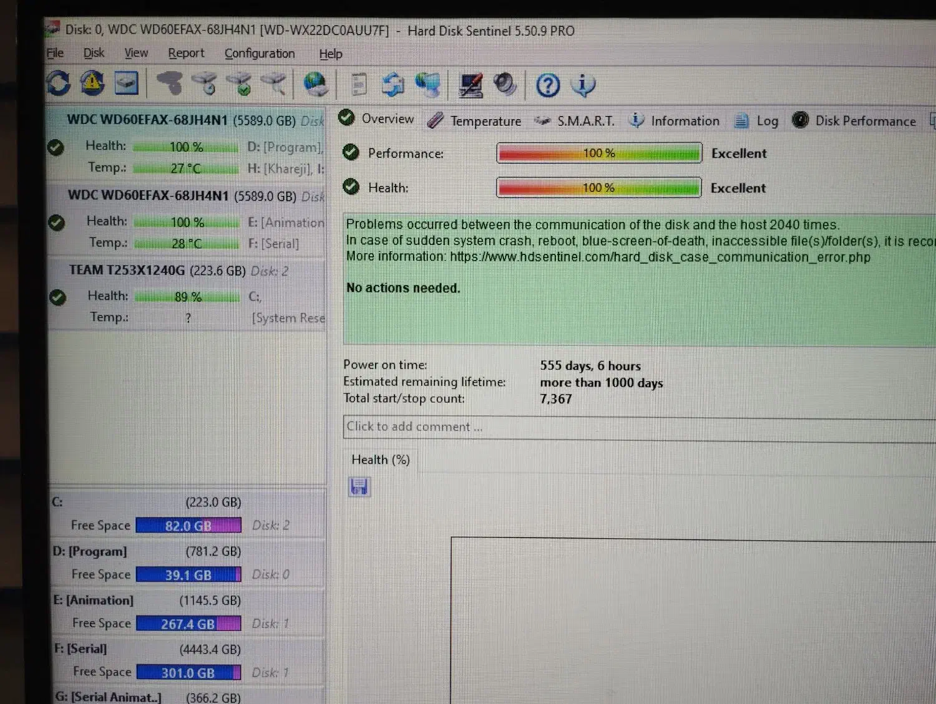936x704 pixels.
Task: Switch to the Information tab
Action: click(x=674, y=120)
